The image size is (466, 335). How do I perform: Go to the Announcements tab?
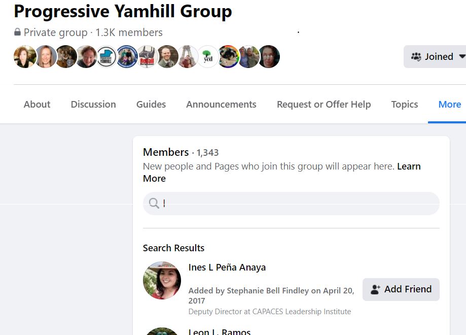tap(221, 105)
